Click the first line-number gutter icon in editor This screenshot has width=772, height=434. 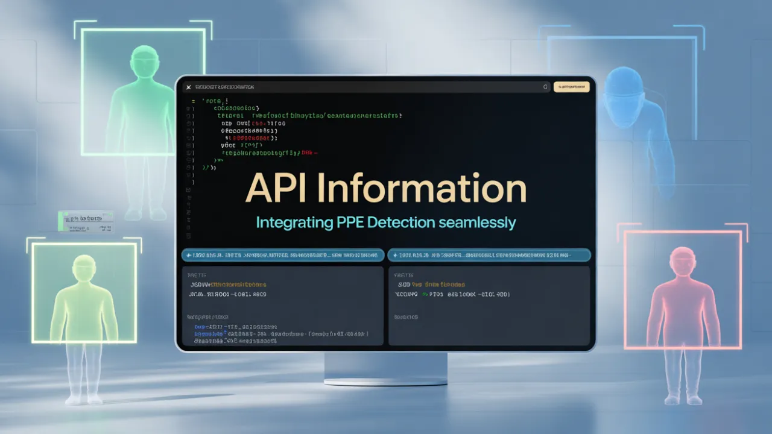coord(192,101)
